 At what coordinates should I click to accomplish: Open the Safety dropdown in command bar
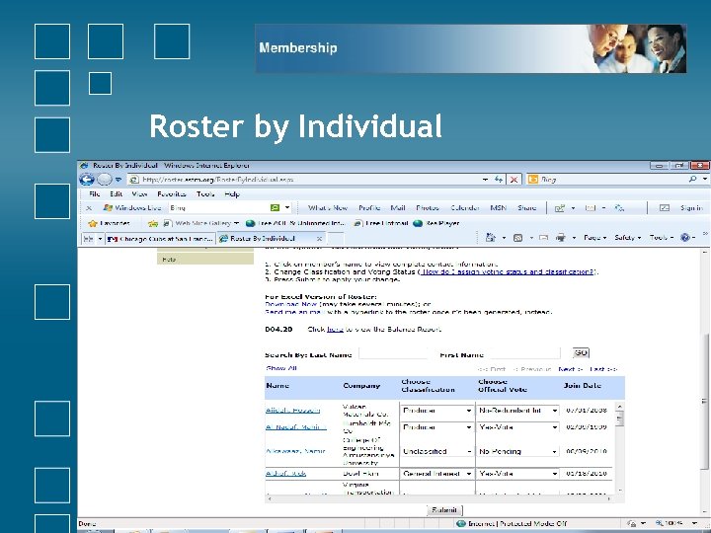coord(628,238)
